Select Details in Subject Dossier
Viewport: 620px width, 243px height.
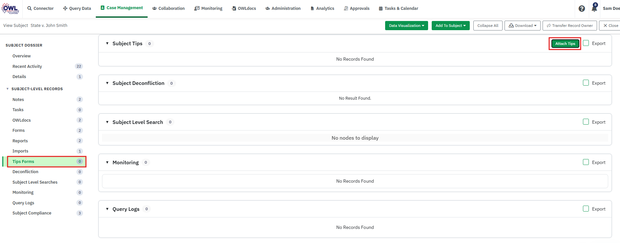19,77
